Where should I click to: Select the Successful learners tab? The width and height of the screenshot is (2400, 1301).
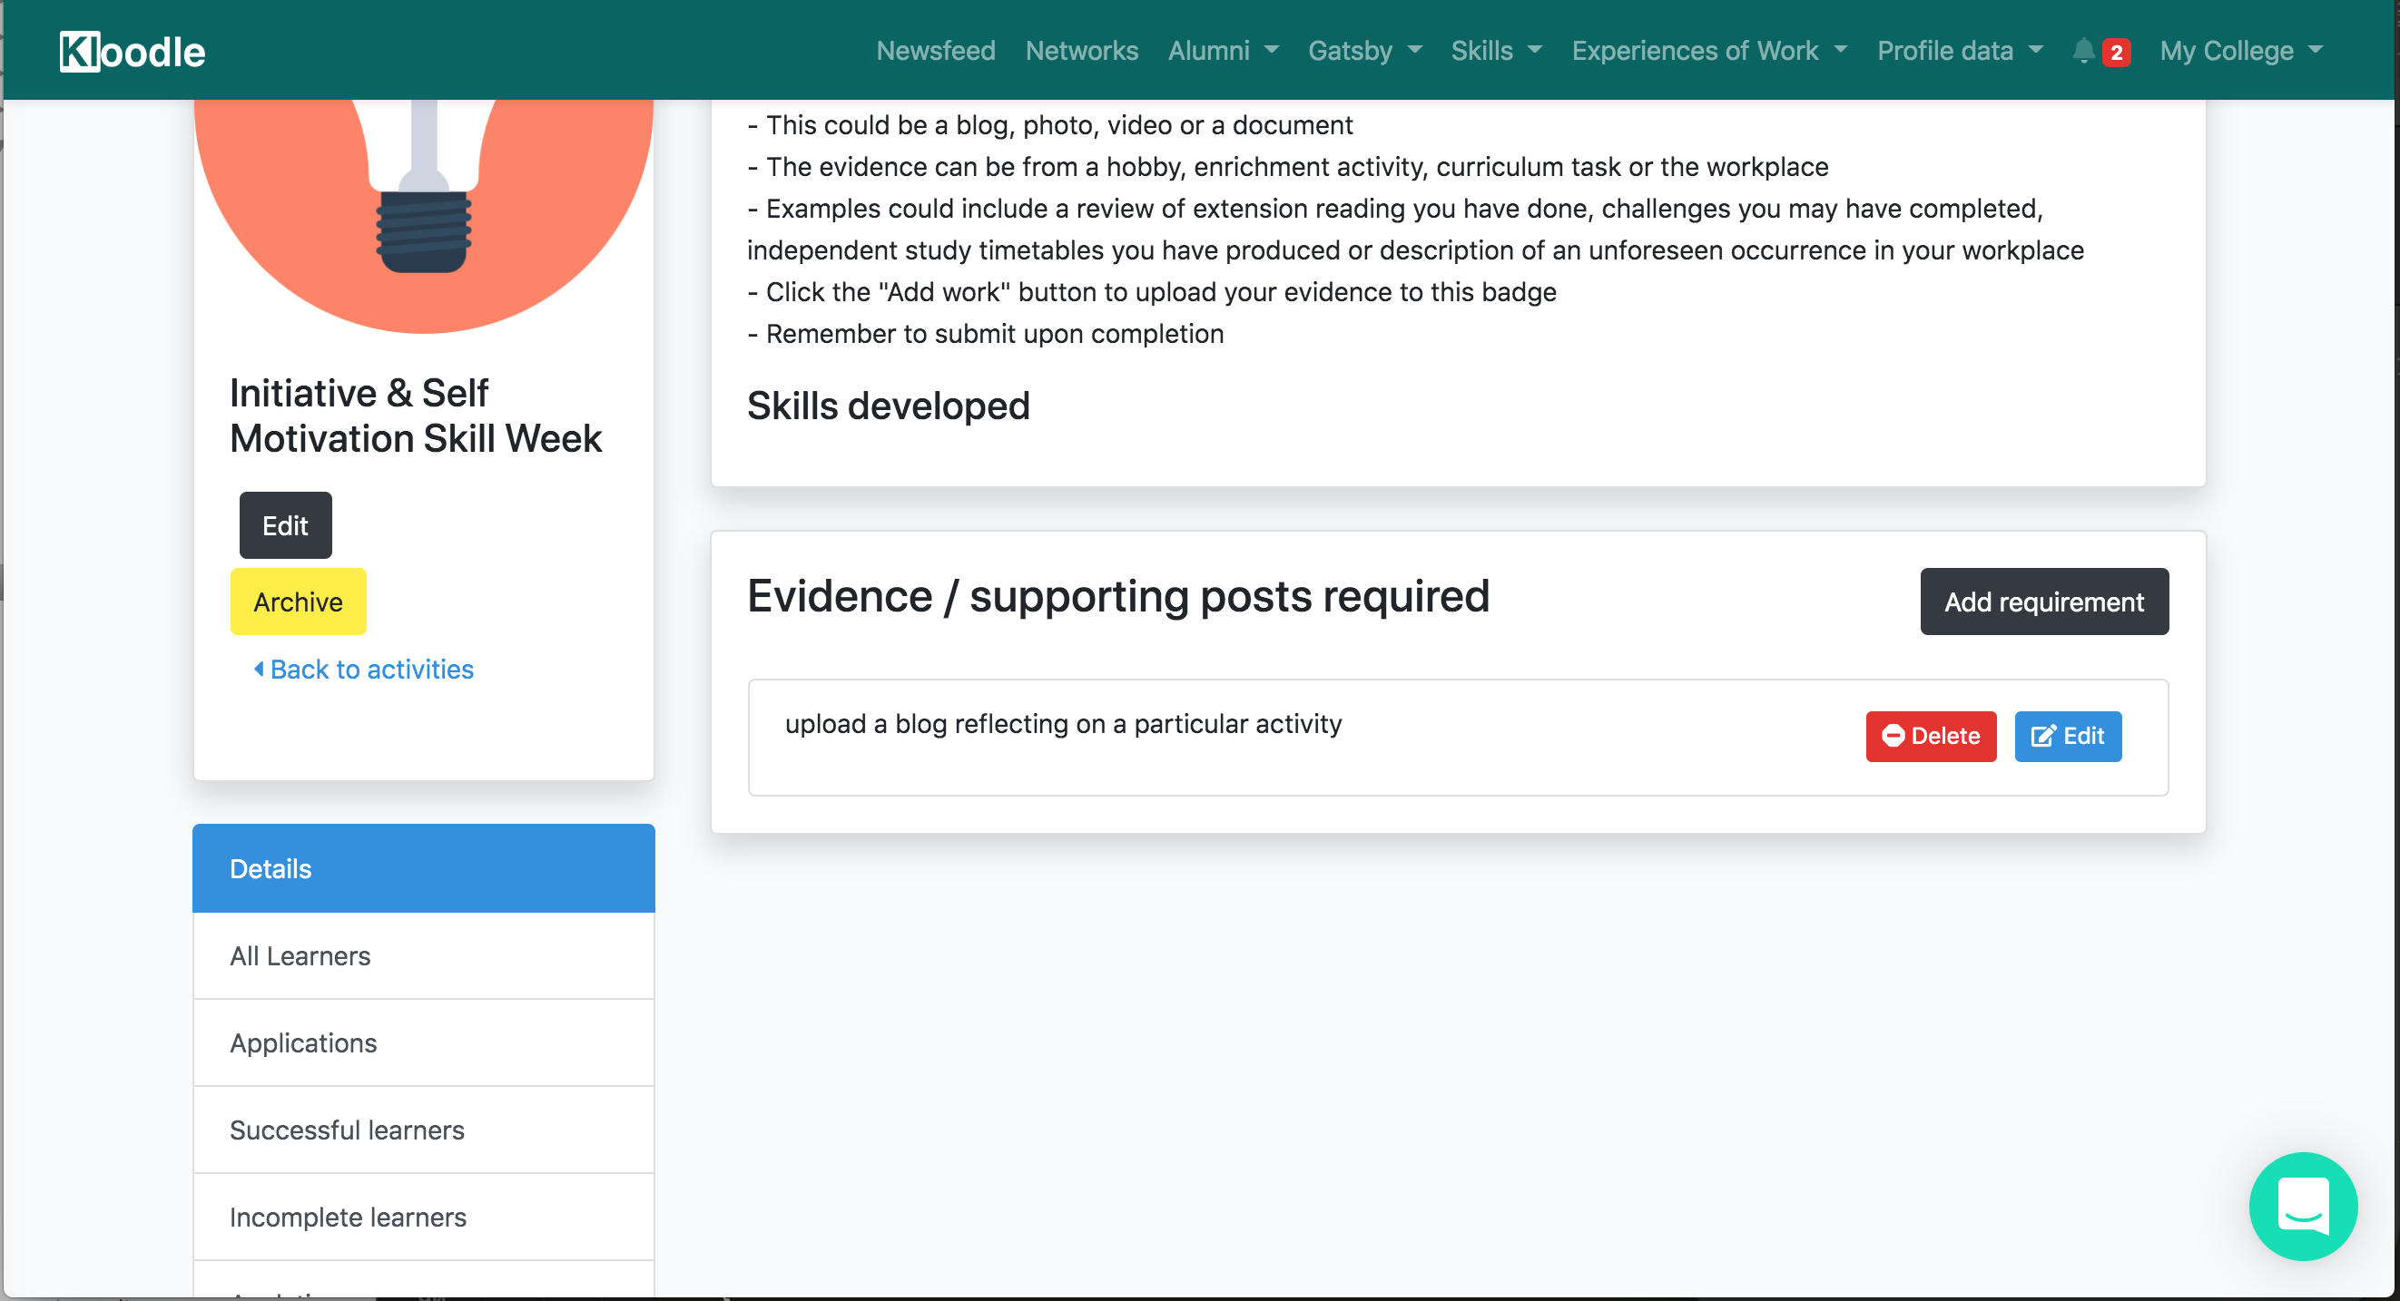423,1129
